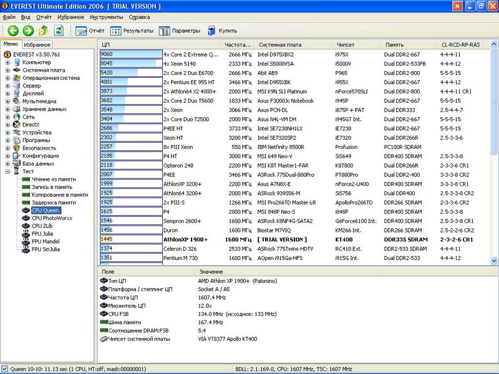This screenshot has width=499, height=374.
Task: Expand the Операционная система node
Action: (x=7, y=78)
